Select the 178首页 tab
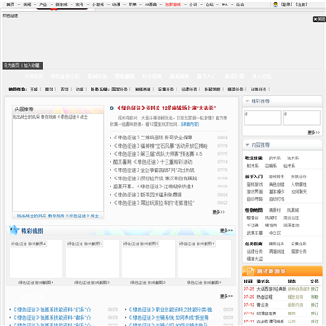The height and width of the screenshot is (326, 326). tap(34, 76)
